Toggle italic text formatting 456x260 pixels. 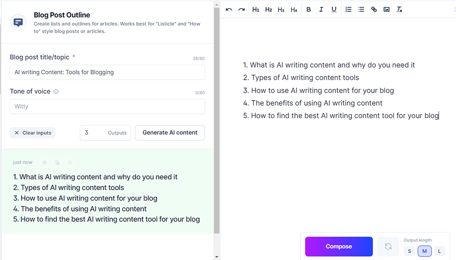point(321,10)
